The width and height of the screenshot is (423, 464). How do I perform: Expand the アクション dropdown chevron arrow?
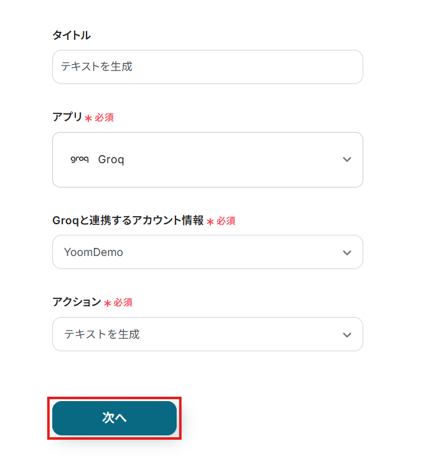347,334
